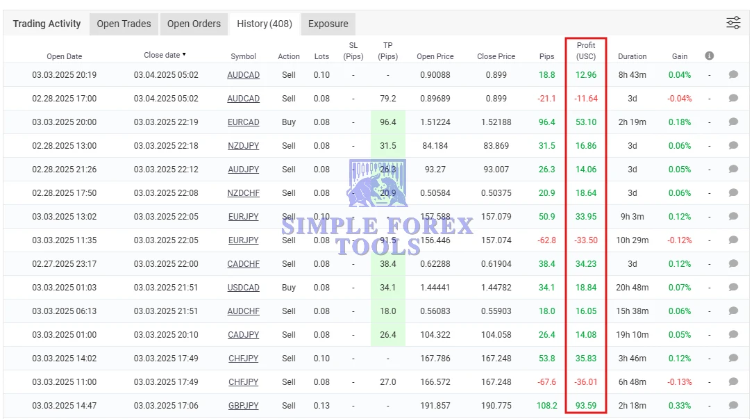The height and width of the screenshot is (419, 754).
Task: Open the comment bubble on the top AUDCAD trade
Action: tap(733, 74)
